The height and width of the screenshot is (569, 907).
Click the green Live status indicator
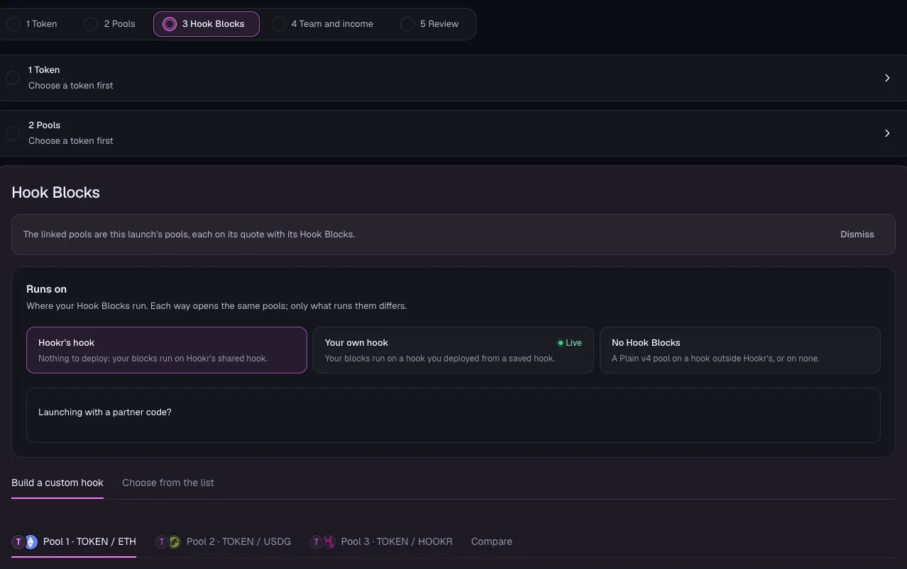(x=569, y=343)
